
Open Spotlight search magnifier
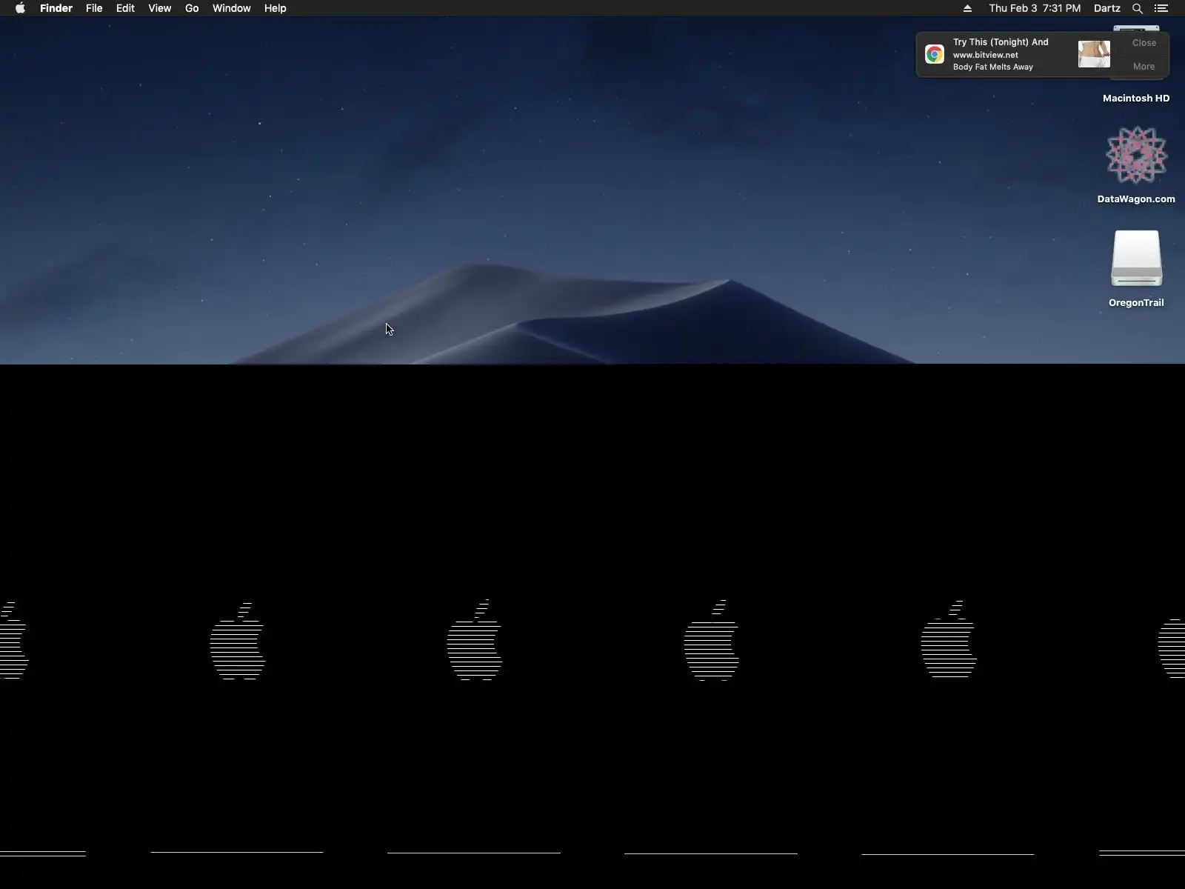click(1138, 8)
